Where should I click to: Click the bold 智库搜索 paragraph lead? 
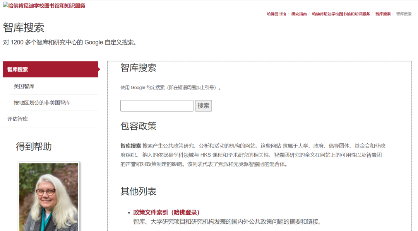(x=131, y=146)
